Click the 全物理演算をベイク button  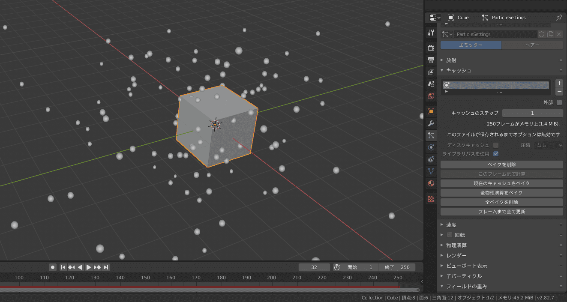click(501, 192)
